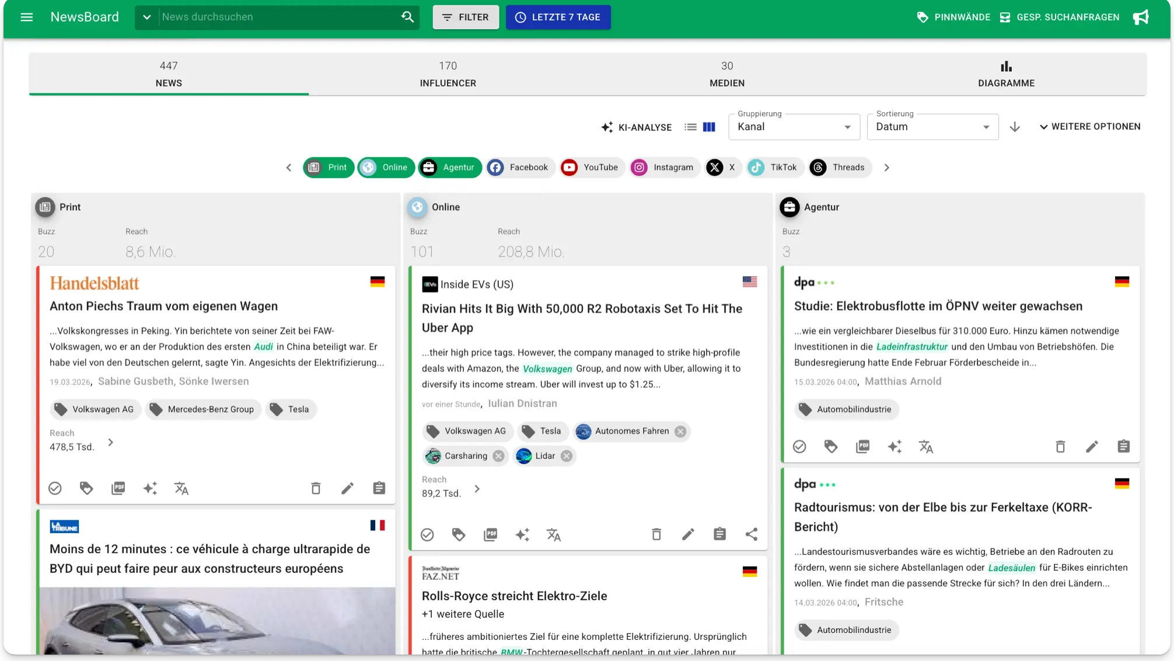The image size is (1174, 661).
Task: Enable the YouTube channel chip
Action: point(592,168)
